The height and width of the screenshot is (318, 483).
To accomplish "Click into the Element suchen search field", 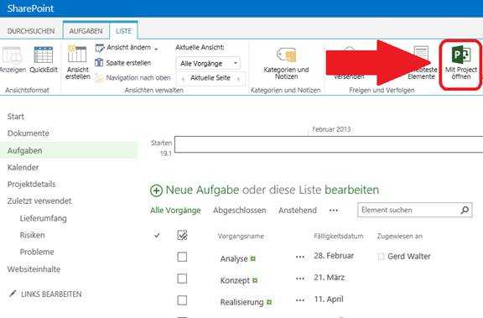I will click(408, 210).
